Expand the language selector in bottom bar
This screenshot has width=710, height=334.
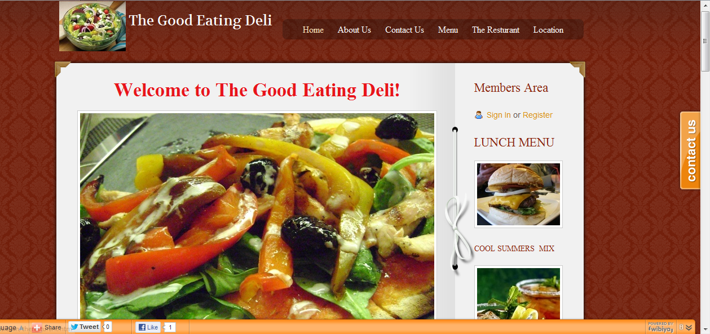[12, 327]
